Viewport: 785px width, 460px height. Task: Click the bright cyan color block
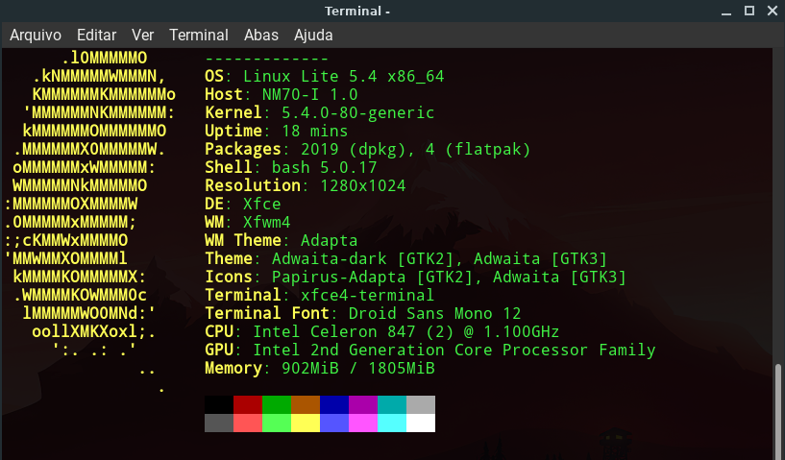(392, 423)
